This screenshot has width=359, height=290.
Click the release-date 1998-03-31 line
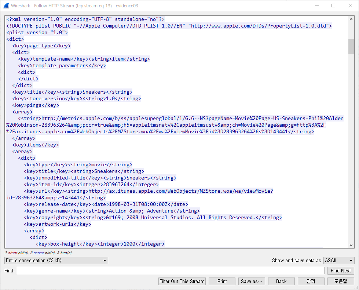pos(106,204)
